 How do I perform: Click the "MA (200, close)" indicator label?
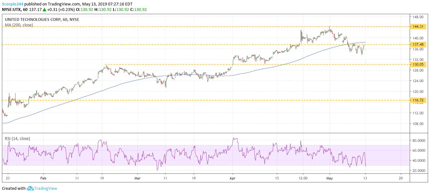(19, 25)
